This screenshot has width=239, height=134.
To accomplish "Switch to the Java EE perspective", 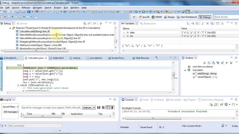I will [144, 17].
